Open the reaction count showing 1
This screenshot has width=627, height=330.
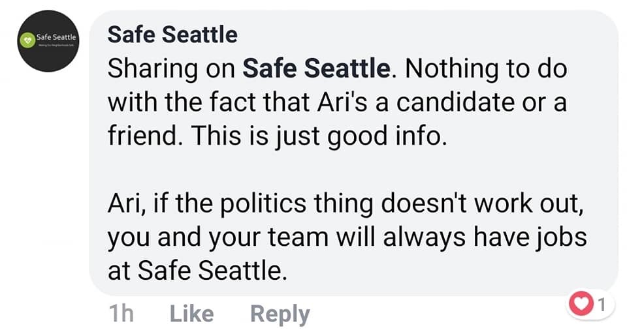click(x=602, y=304)
